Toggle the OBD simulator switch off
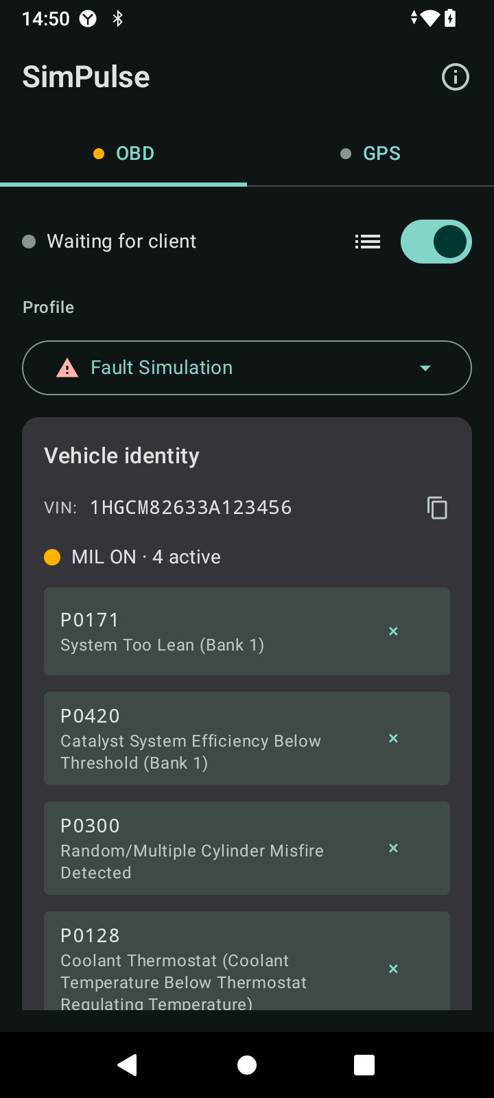The image size is (494, 1098). (x=436, y=242)
